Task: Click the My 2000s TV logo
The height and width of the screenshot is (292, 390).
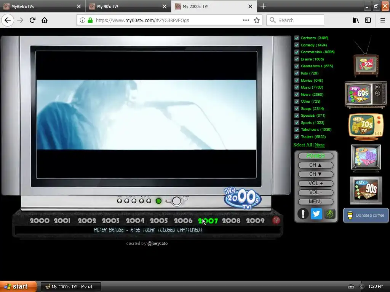Action: (x=243, y=198)
